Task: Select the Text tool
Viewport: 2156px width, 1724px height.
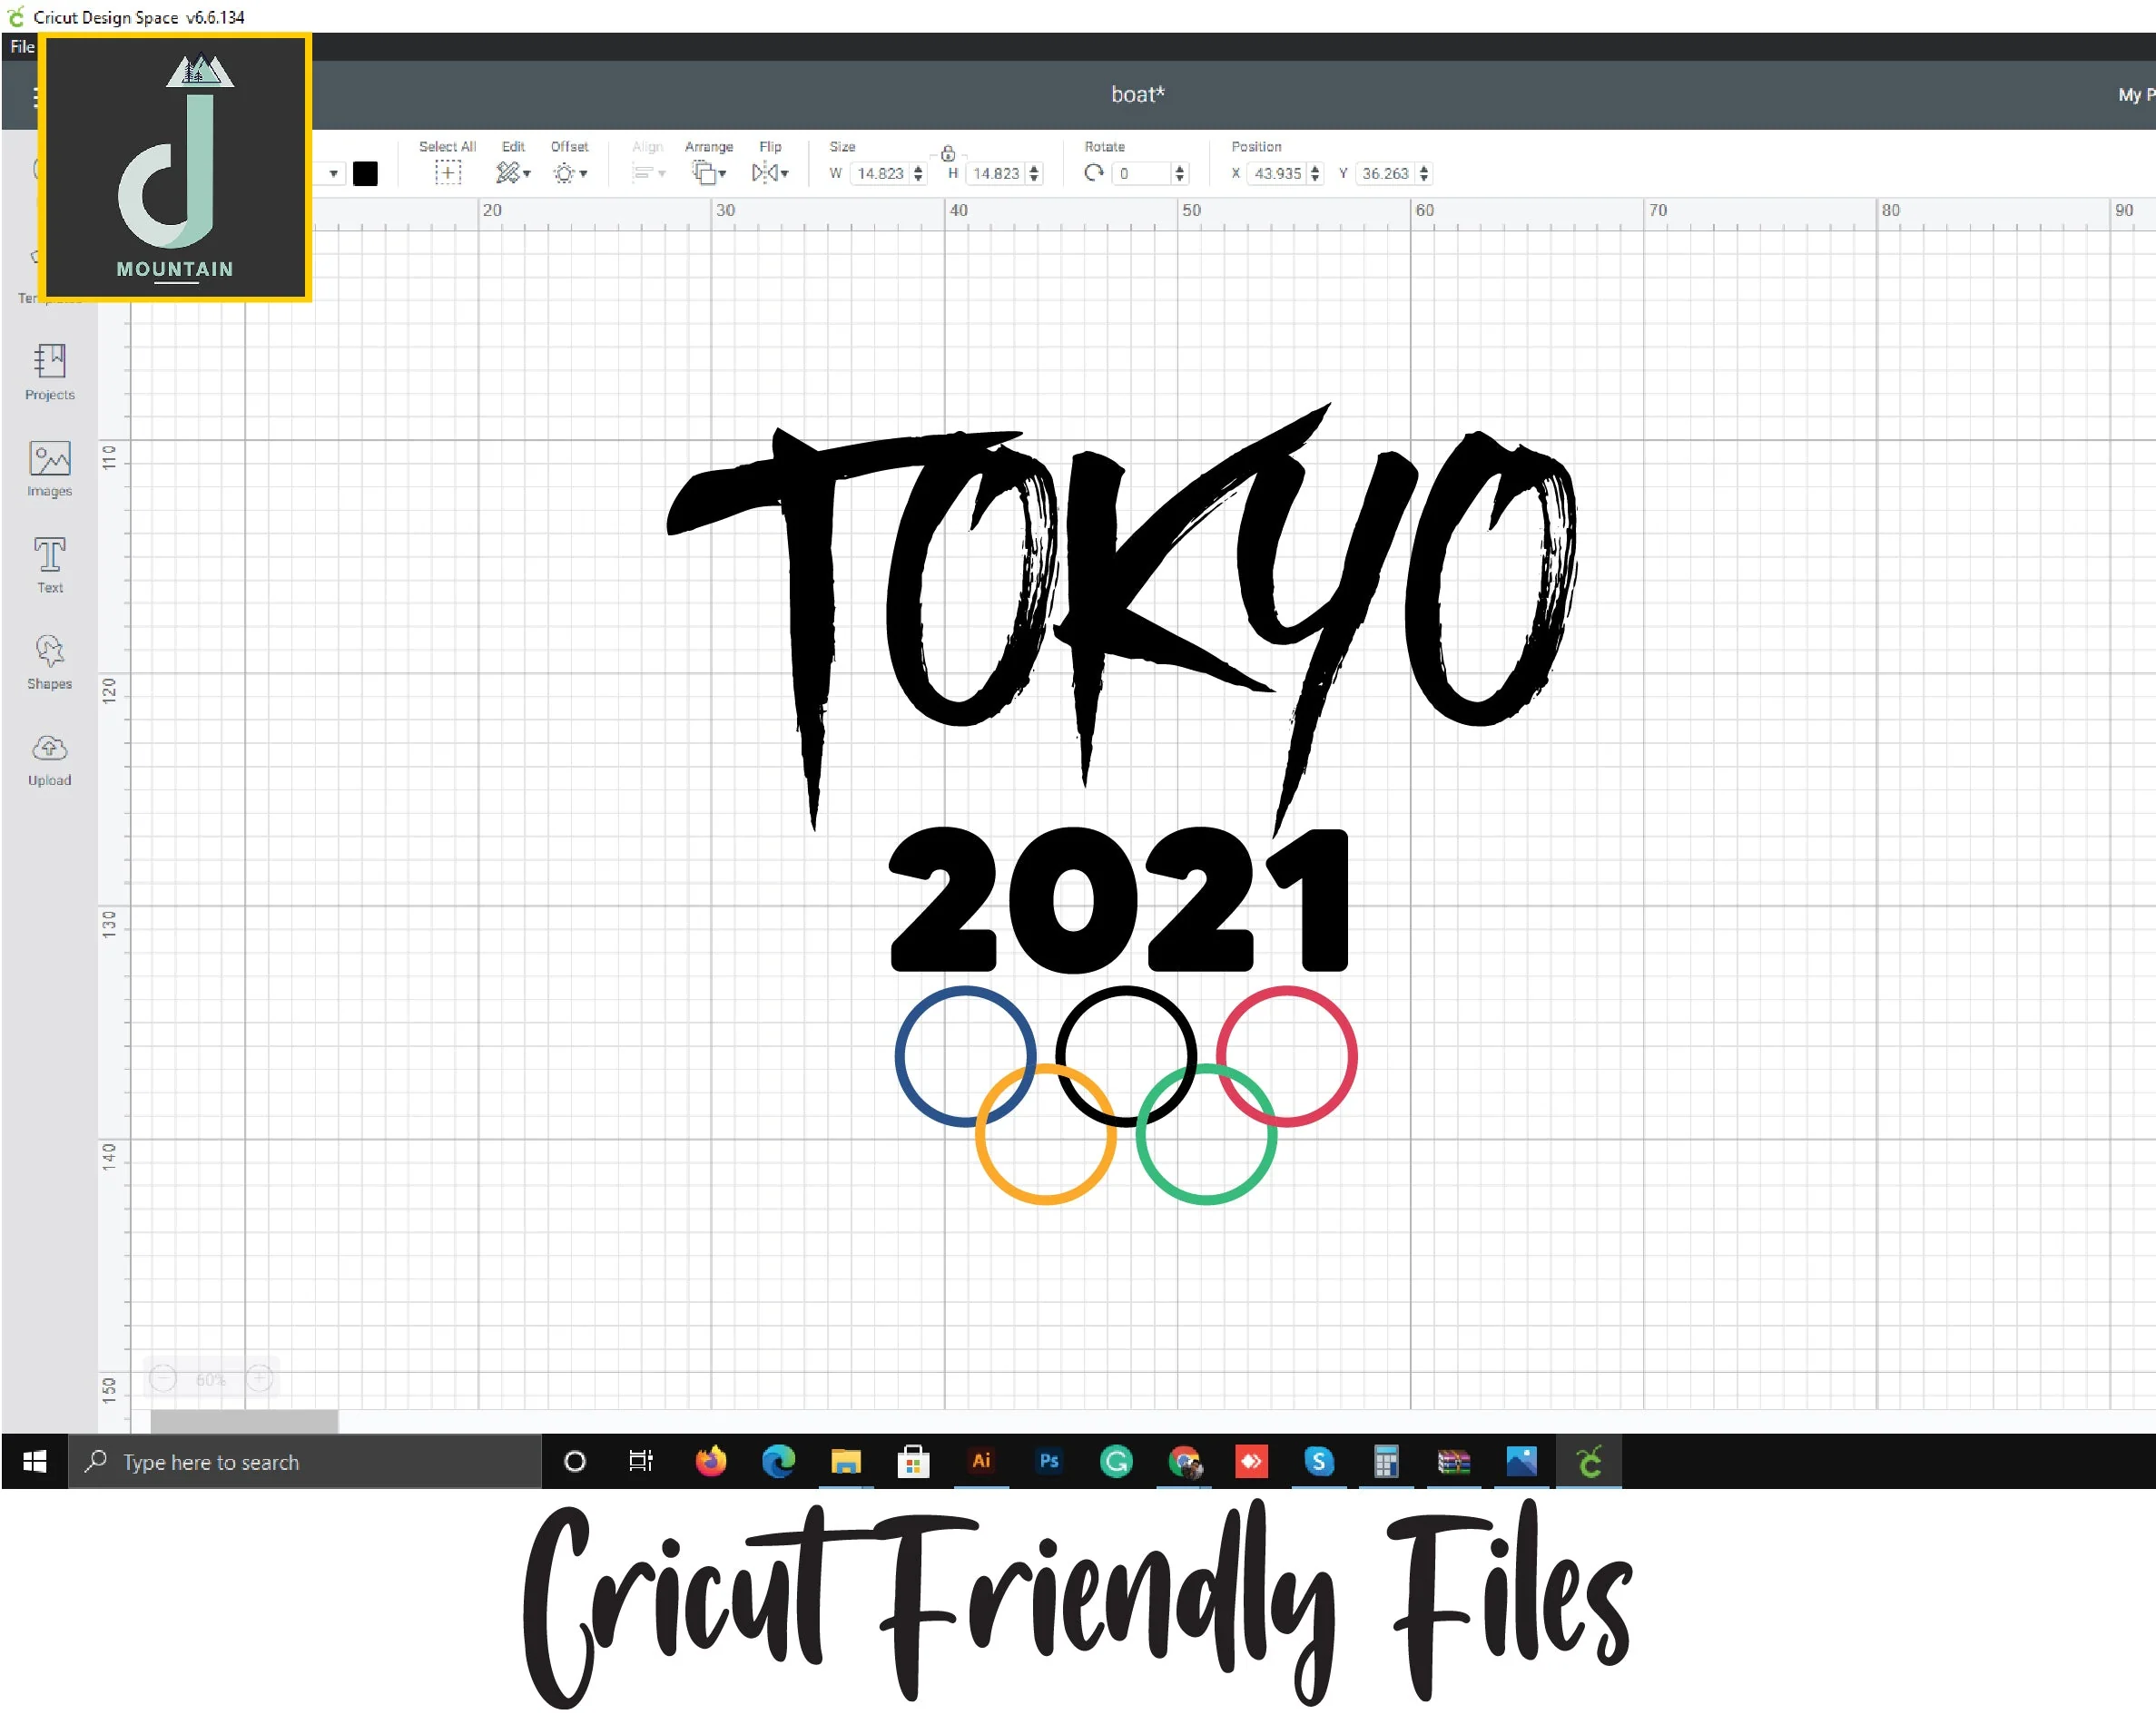Action: click(49, 564)
